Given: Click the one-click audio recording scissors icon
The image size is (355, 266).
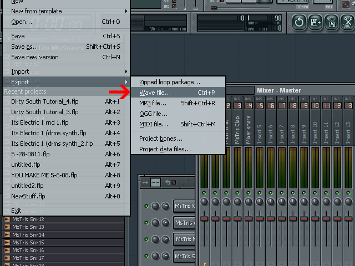Looking at the screenshot, I should pos(347,22).
